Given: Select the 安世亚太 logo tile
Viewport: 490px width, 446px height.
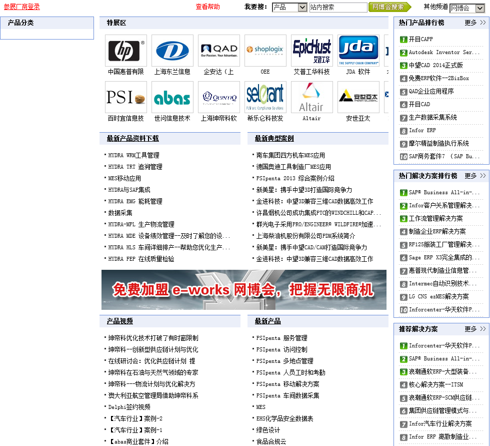Looking at the screenshot, I should [358, 97].
